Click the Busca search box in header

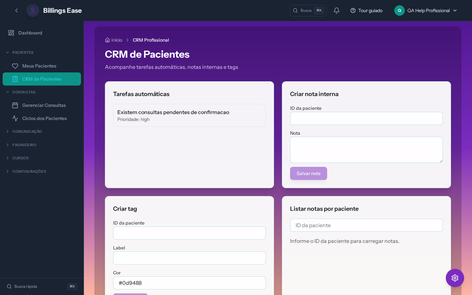[308, 10]
